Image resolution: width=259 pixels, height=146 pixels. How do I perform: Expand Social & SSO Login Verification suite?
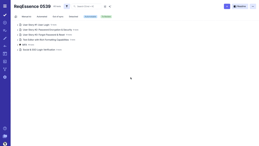tap(18, 50)
